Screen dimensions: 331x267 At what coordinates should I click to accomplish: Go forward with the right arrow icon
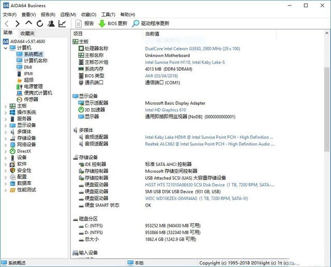click(x=18, y=24)
